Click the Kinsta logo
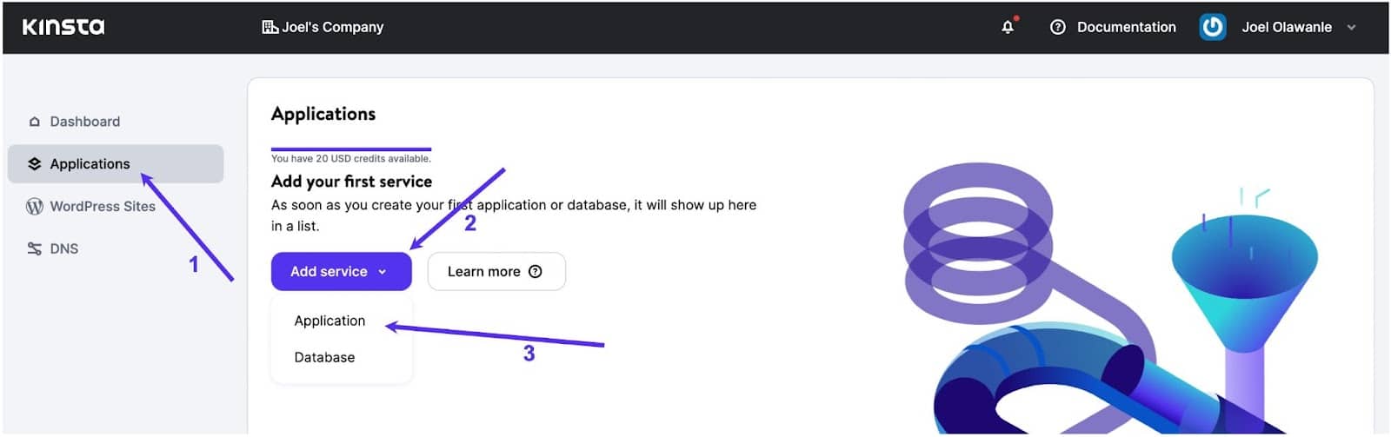The height and width of the screenshot is (437, 1391). 63,27
